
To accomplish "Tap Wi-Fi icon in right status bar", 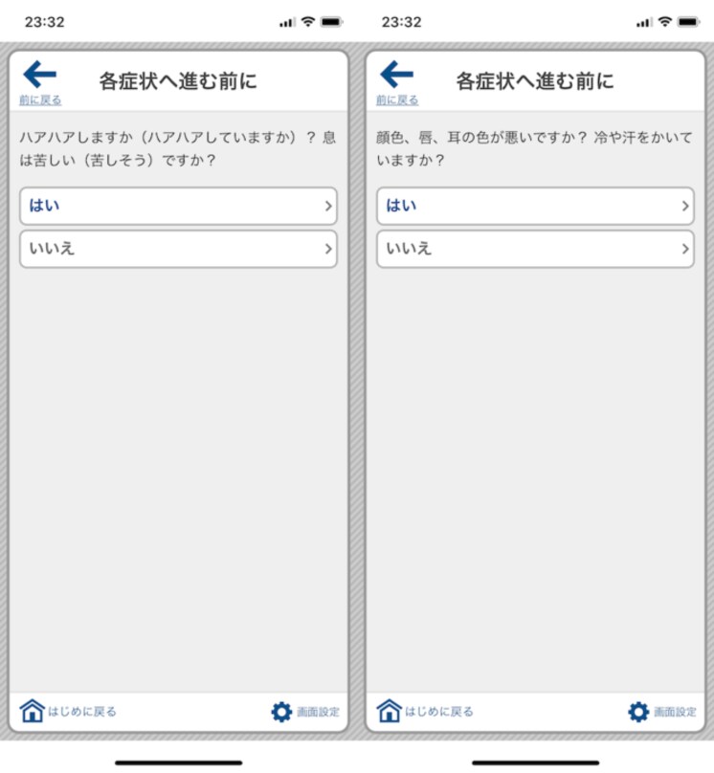I will 665,21.
